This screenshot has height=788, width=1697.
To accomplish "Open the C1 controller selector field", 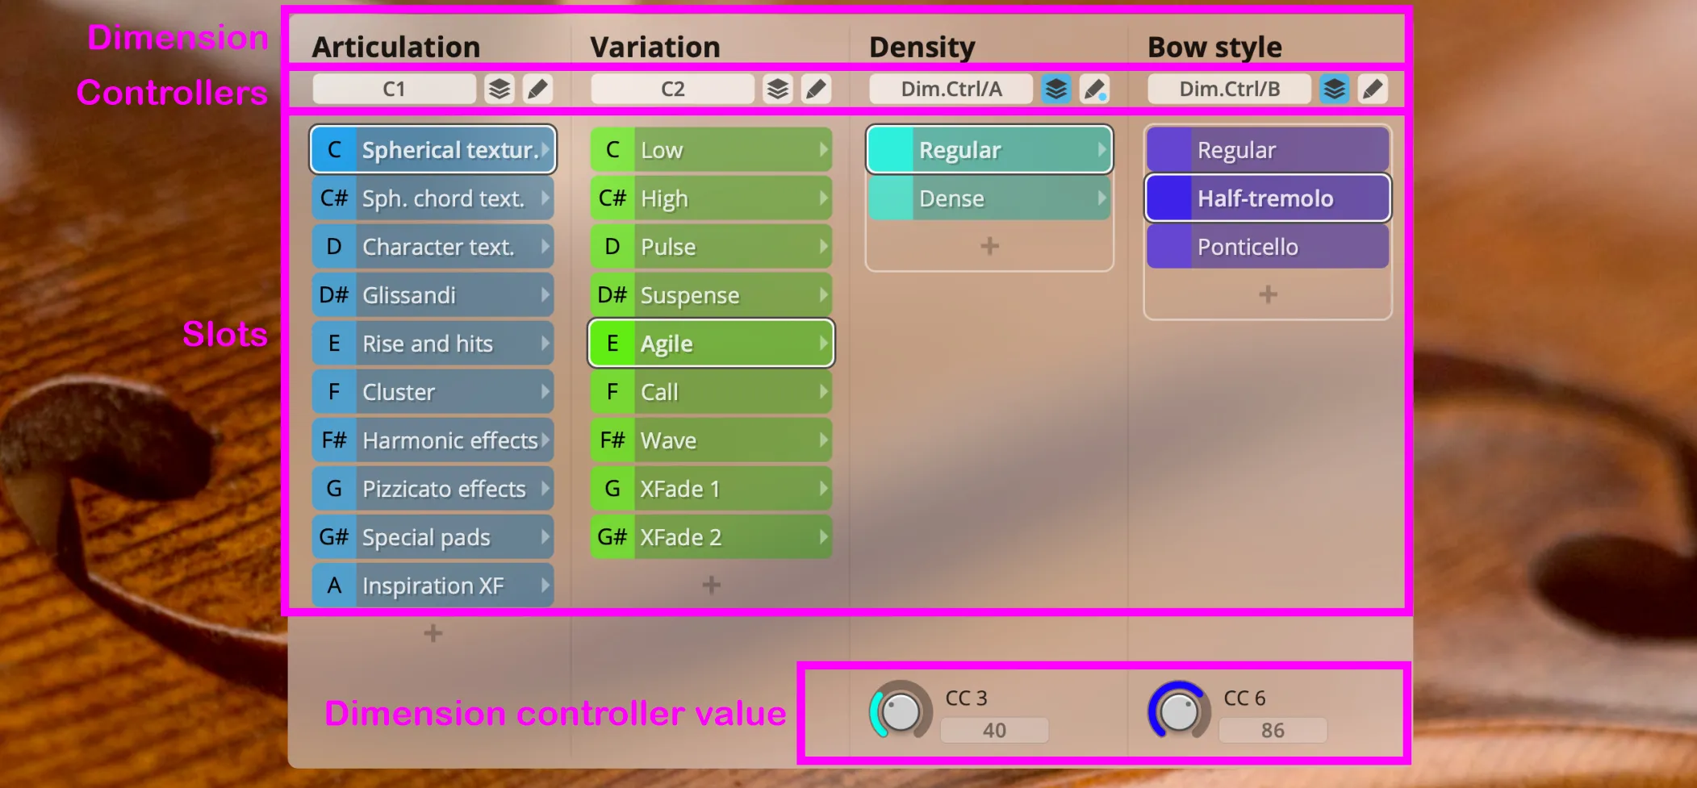I will 394,89.
